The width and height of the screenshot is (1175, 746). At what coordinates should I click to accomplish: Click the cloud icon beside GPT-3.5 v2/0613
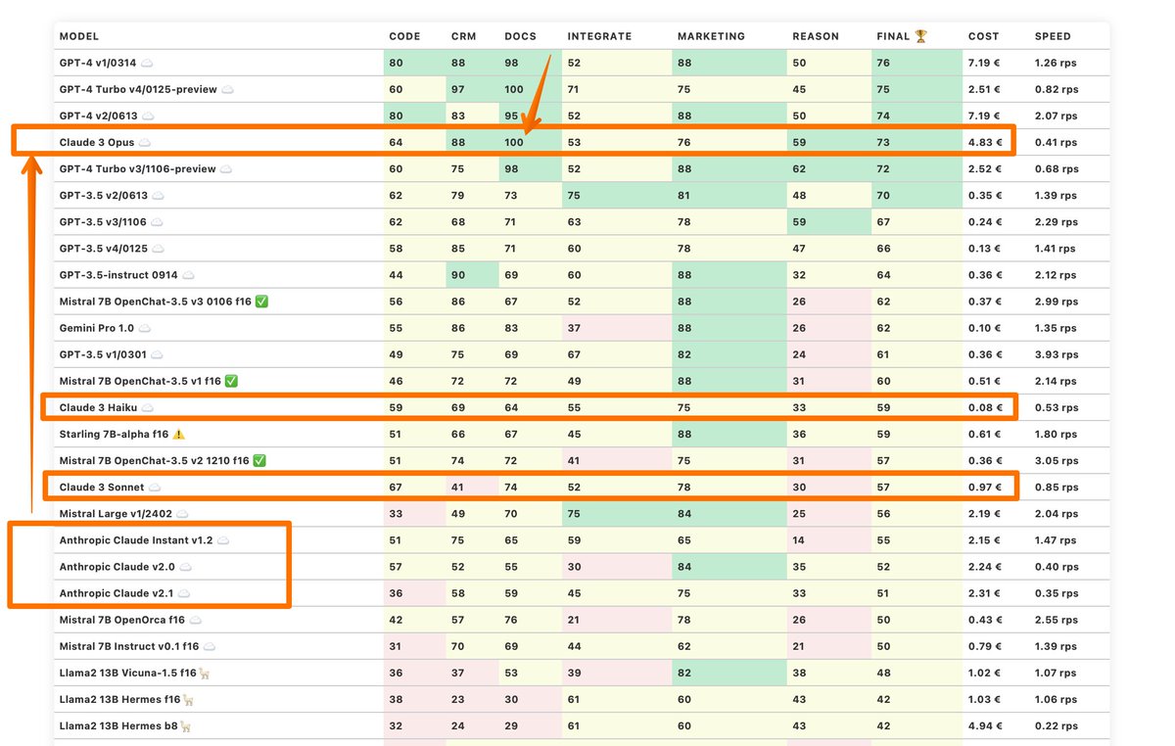(x=159, y=195)
